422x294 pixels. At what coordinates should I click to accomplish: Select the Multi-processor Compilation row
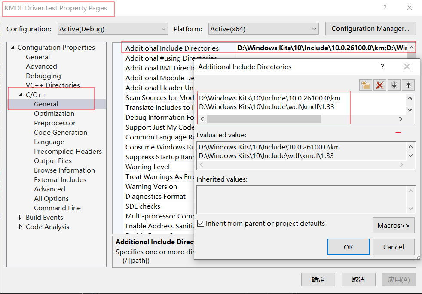pyautogui.click(x=159, y=216)
